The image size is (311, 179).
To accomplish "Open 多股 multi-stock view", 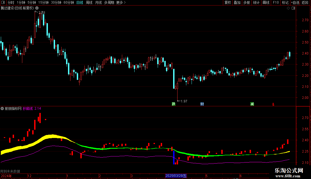I will tap(247, 2).
